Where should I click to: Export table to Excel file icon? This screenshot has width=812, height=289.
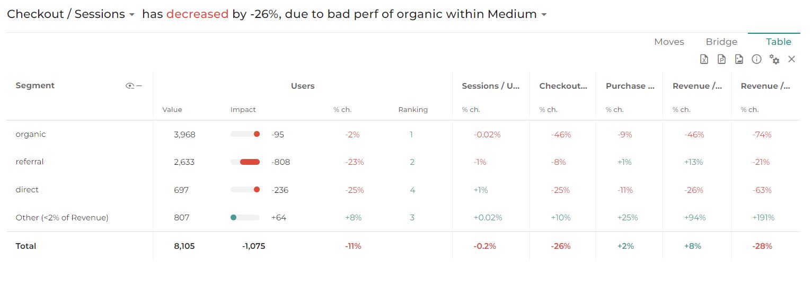pos(704,59)
